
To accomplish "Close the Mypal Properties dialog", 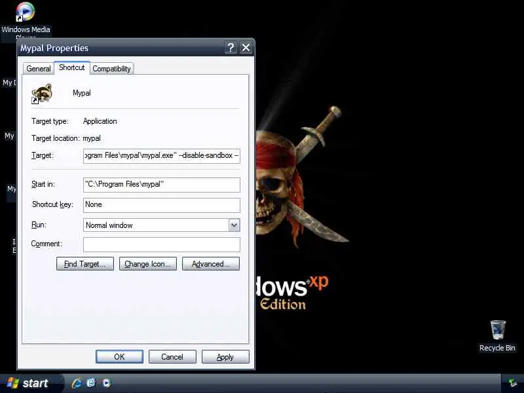I will click(x=246, y=48).
